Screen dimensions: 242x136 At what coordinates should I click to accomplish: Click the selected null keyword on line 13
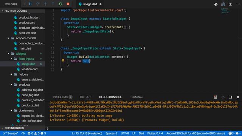click(86, 61)
